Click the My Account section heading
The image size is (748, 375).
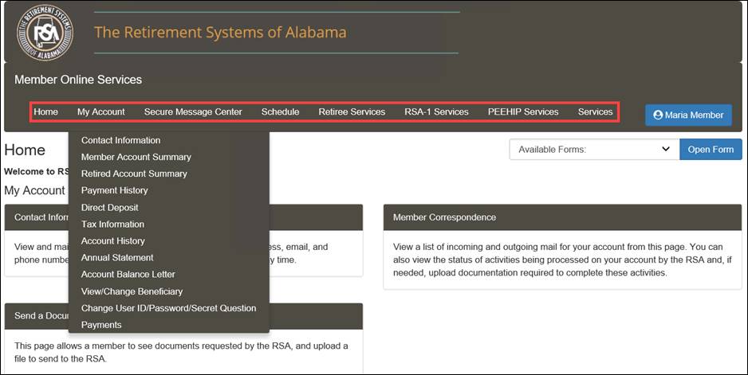34,190
